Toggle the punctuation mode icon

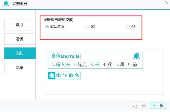[65, 75]
